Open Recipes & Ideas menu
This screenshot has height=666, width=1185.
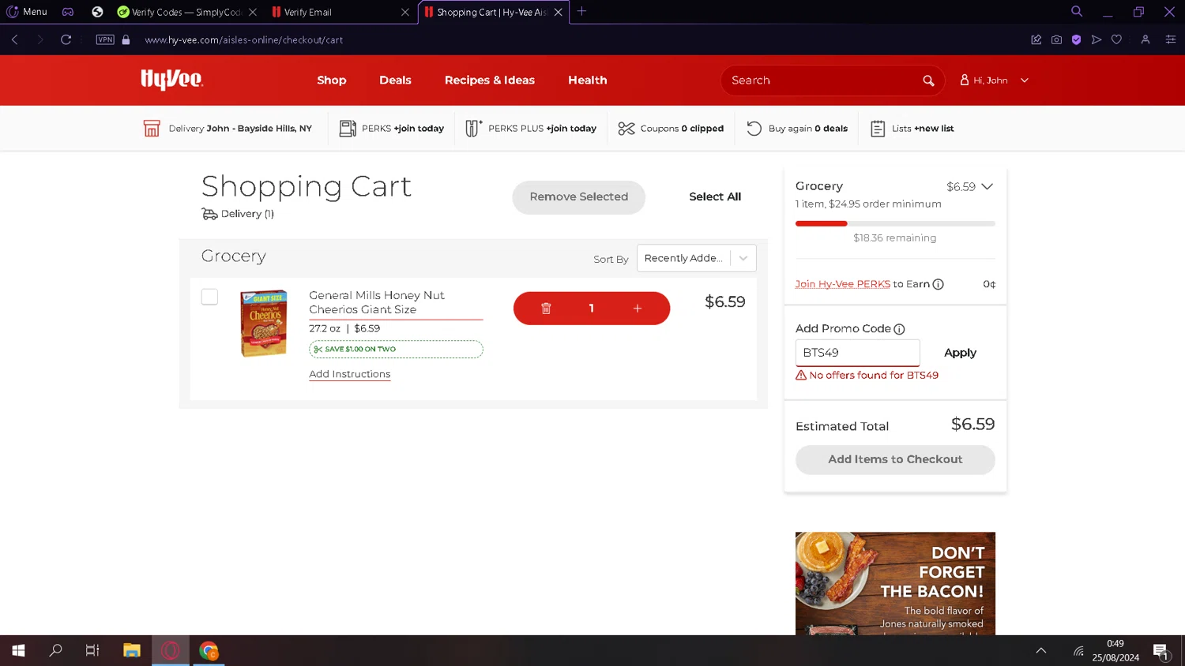pyautogui.click(x=490, y=80)
